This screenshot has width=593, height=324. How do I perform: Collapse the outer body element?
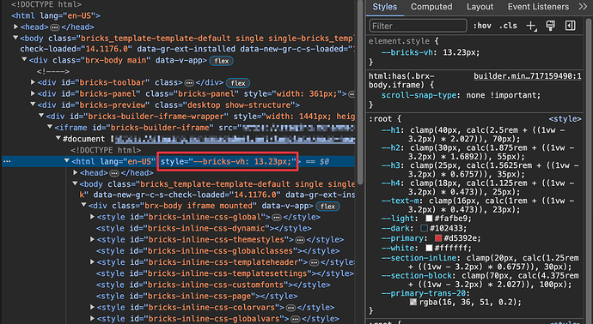15,38
